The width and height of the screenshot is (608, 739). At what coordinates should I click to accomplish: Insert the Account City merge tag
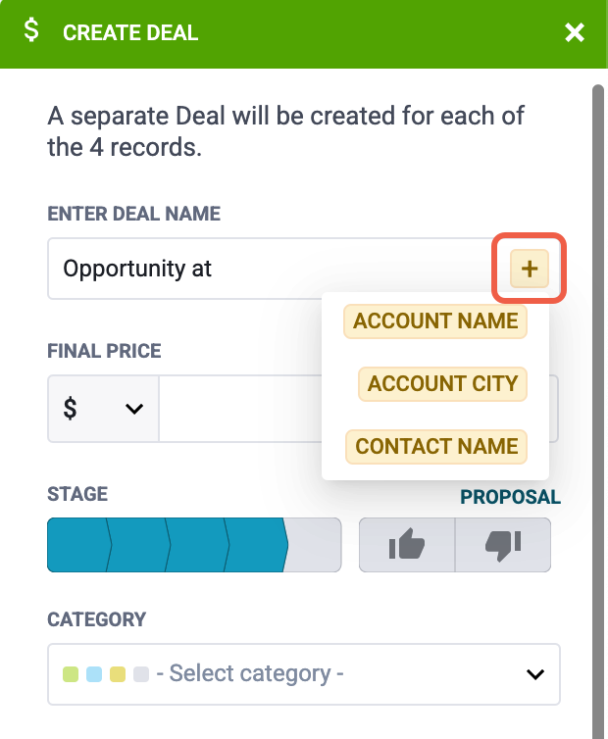click(442, 383)
